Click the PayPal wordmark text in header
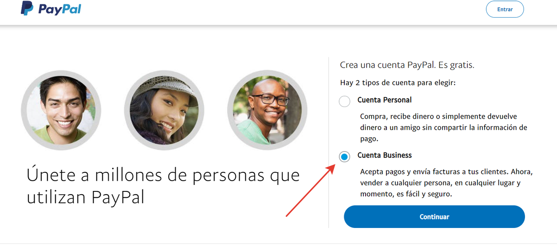 [x=59, y=9]
